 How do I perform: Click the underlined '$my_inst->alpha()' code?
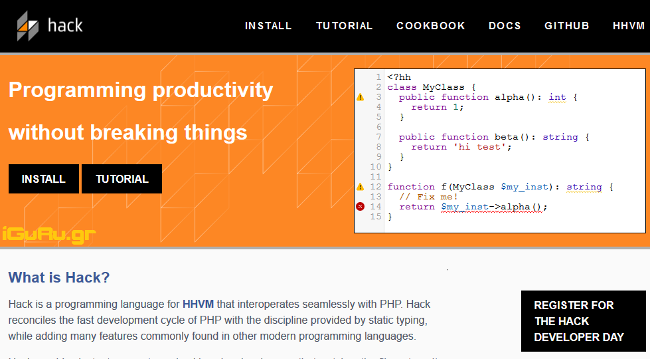tap(493, 207)
